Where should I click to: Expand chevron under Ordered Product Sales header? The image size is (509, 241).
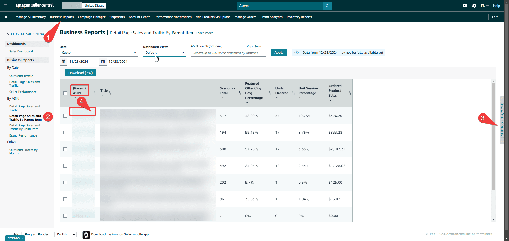pos(330,100)
